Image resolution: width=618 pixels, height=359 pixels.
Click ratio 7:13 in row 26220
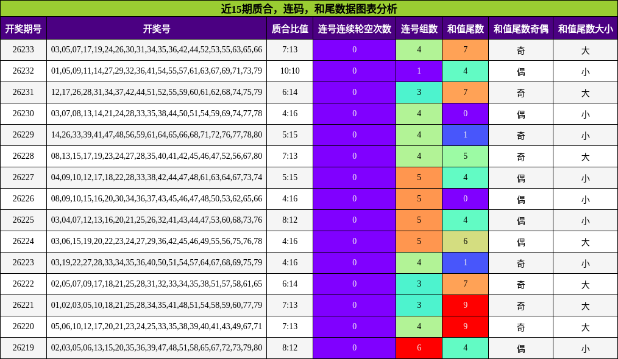click(289, 326)
